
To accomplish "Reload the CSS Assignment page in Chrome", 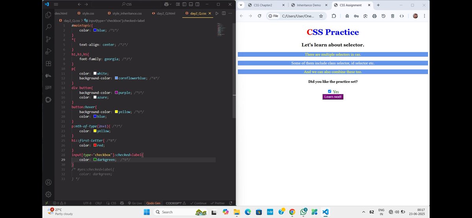I will click(x=260, y=16).
